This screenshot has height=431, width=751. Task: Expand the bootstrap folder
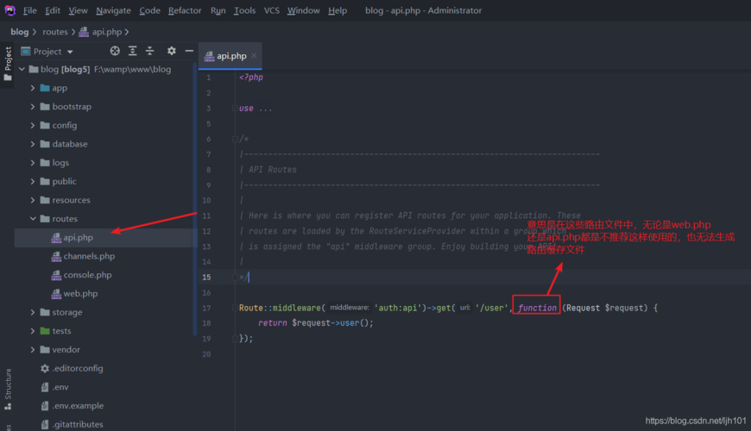point(33,107)
